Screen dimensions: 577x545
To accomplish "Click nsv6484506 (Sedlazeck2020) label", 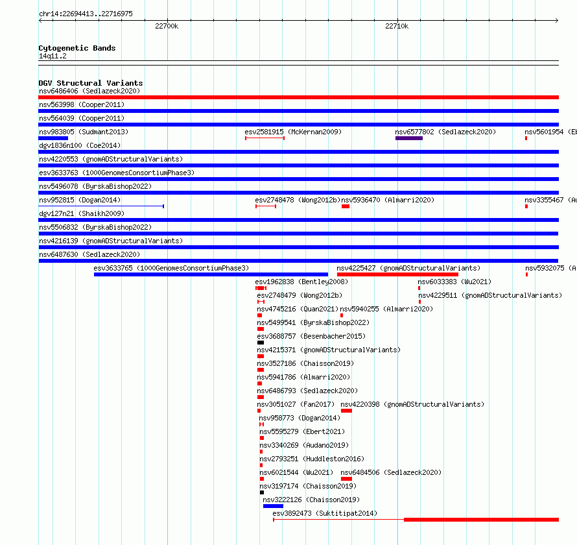I will 391,472.
